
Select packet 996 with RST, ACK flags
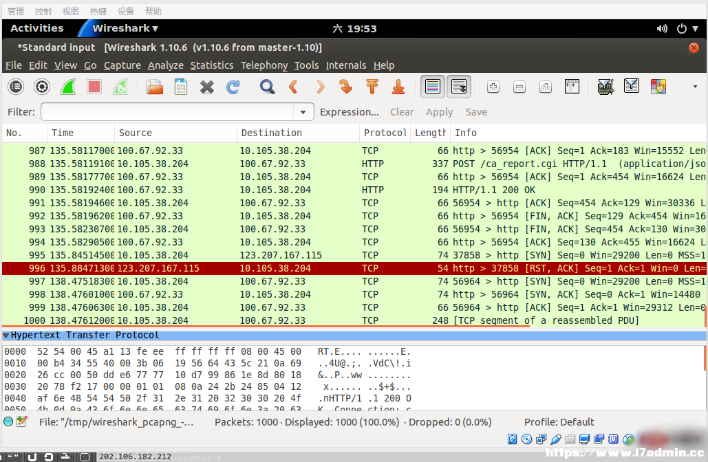(x=354, y=268)
